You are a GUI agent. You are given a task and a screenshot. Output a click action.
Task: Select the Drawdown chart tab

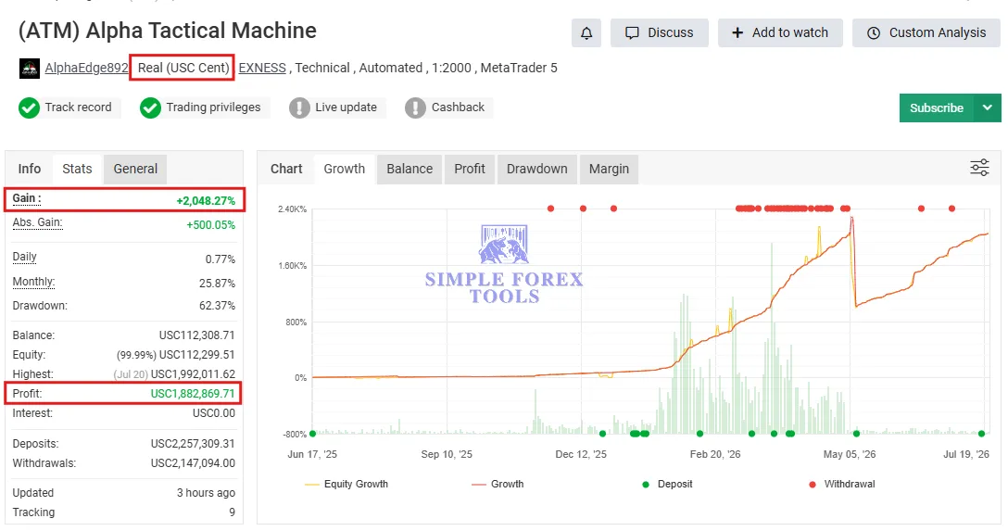(x=536, y=169)
